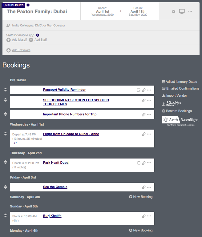
Task: Click the link icon on Burj Khalifa
Action: tap(143, 216)
